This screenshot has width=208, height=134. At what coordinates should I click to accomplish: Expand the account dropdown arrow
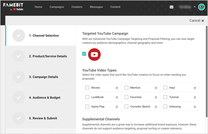194,7
